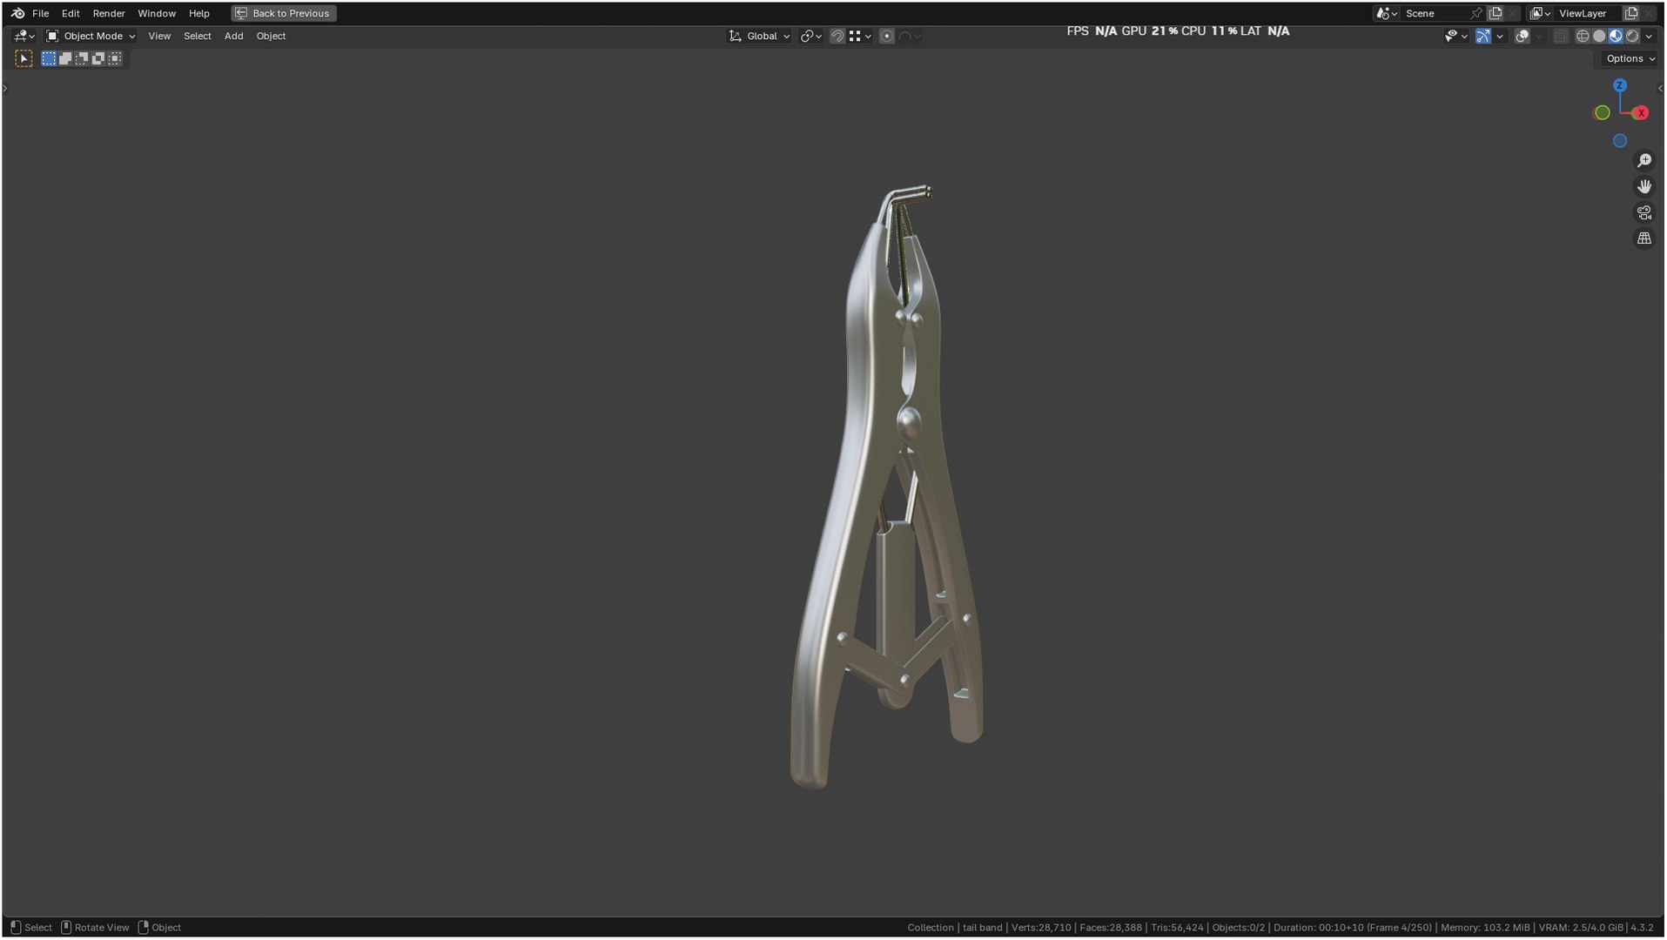Click the Back to Previous button
The width and height of the screenshot is (1667, 940).
click(x=284, y=13)
